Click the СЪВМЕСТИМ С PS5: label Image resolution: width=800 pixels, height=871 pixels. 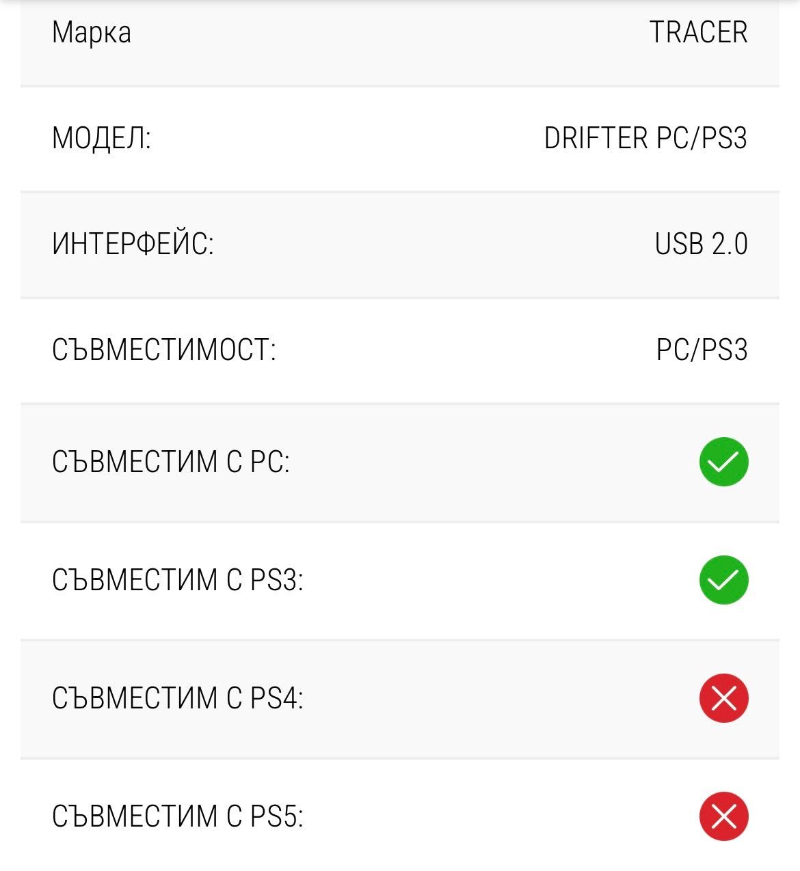(178, 816)
